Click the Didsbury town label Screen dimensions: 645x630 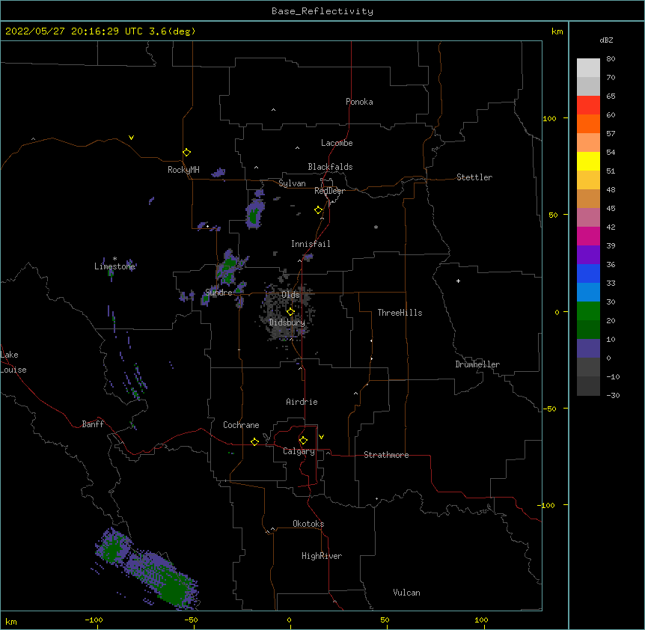(x=287, y=322)
